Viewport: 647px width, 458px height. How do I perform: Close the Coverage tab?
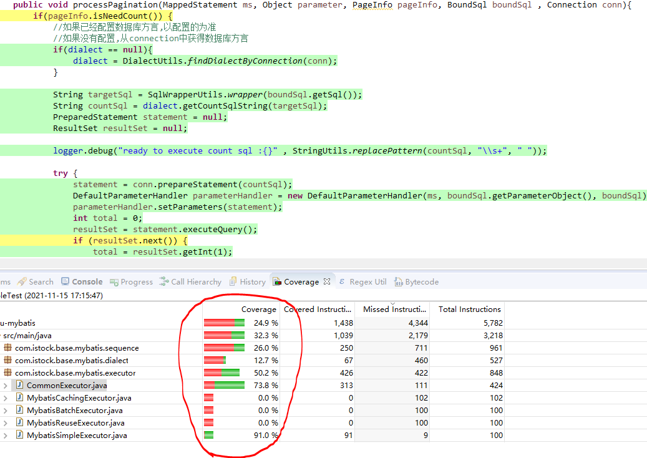[326, 282]
